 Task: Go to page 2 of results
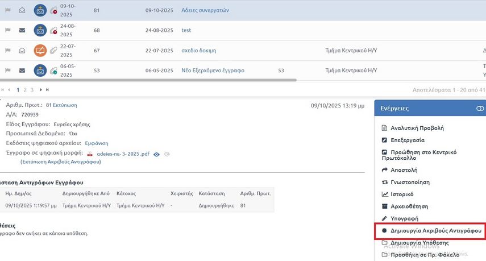tap(25, 90)
